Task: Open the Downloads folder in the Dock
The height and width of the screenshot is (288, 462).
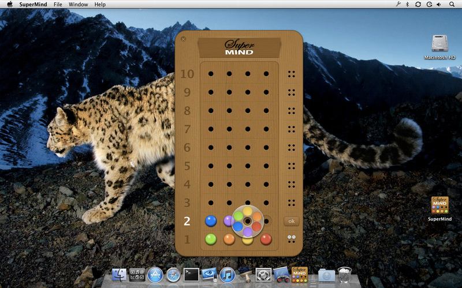Action: tap(326, 276)
